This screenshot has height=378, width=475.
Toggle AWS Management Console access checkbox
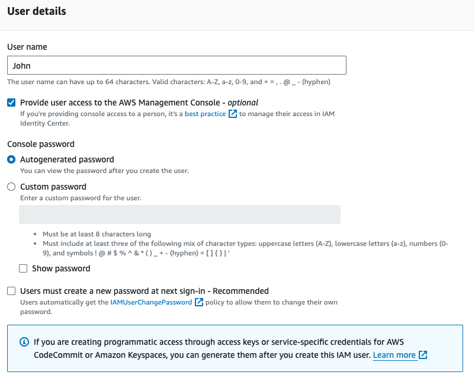(12, 102)
